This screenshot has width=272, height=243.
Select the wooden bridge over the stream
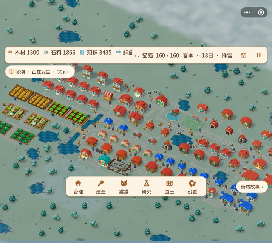coord(81,130)
